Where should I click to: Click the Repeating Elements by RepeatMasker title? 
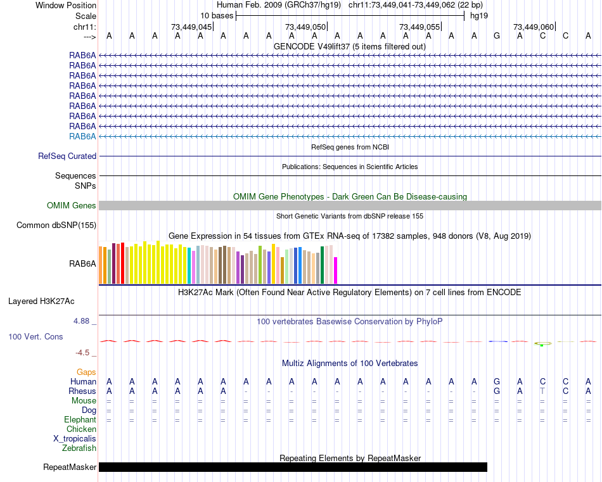click(350, 458)
